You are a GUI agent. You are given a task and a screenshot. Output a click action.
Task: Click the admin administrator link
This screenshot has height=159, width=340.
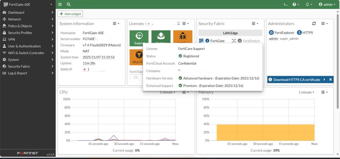pos(274,39)
